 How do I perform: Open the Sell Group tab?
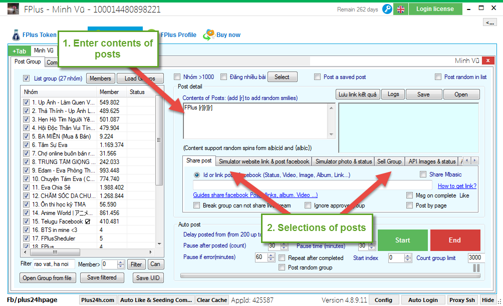click(x=389, y=161)
